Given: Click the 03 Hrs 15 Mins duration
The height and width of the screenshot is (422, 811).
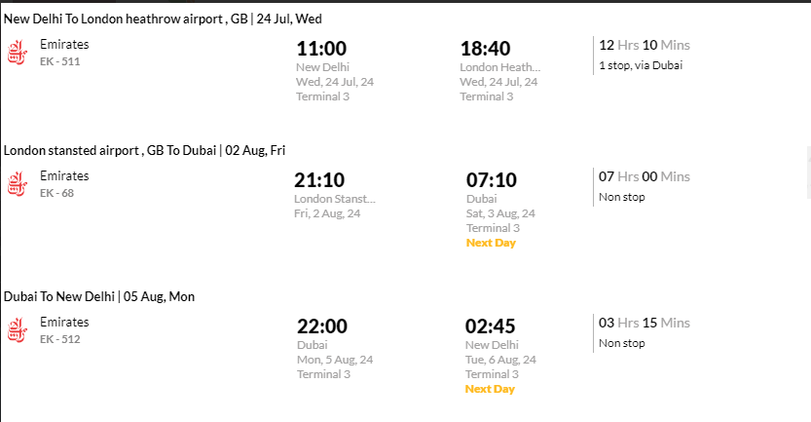Looking at the screenshot, I should [x=645, y=323].
